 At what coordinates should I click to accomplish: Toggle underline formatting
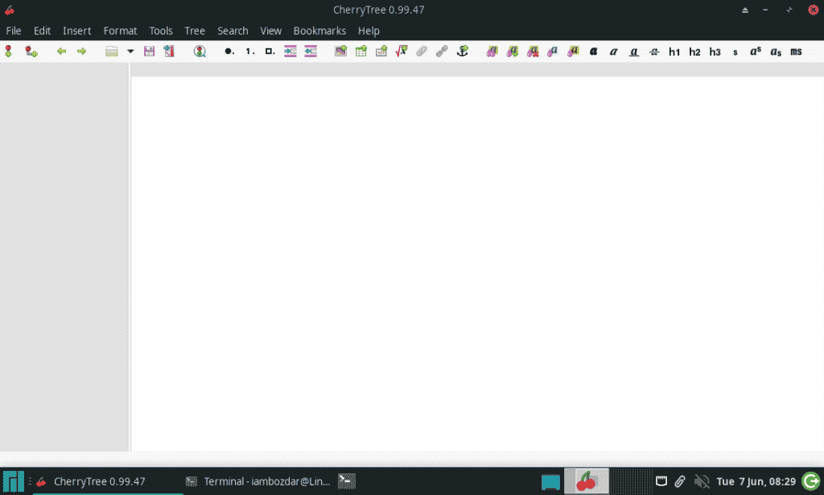pyautogui.click(x=633, y=51)
